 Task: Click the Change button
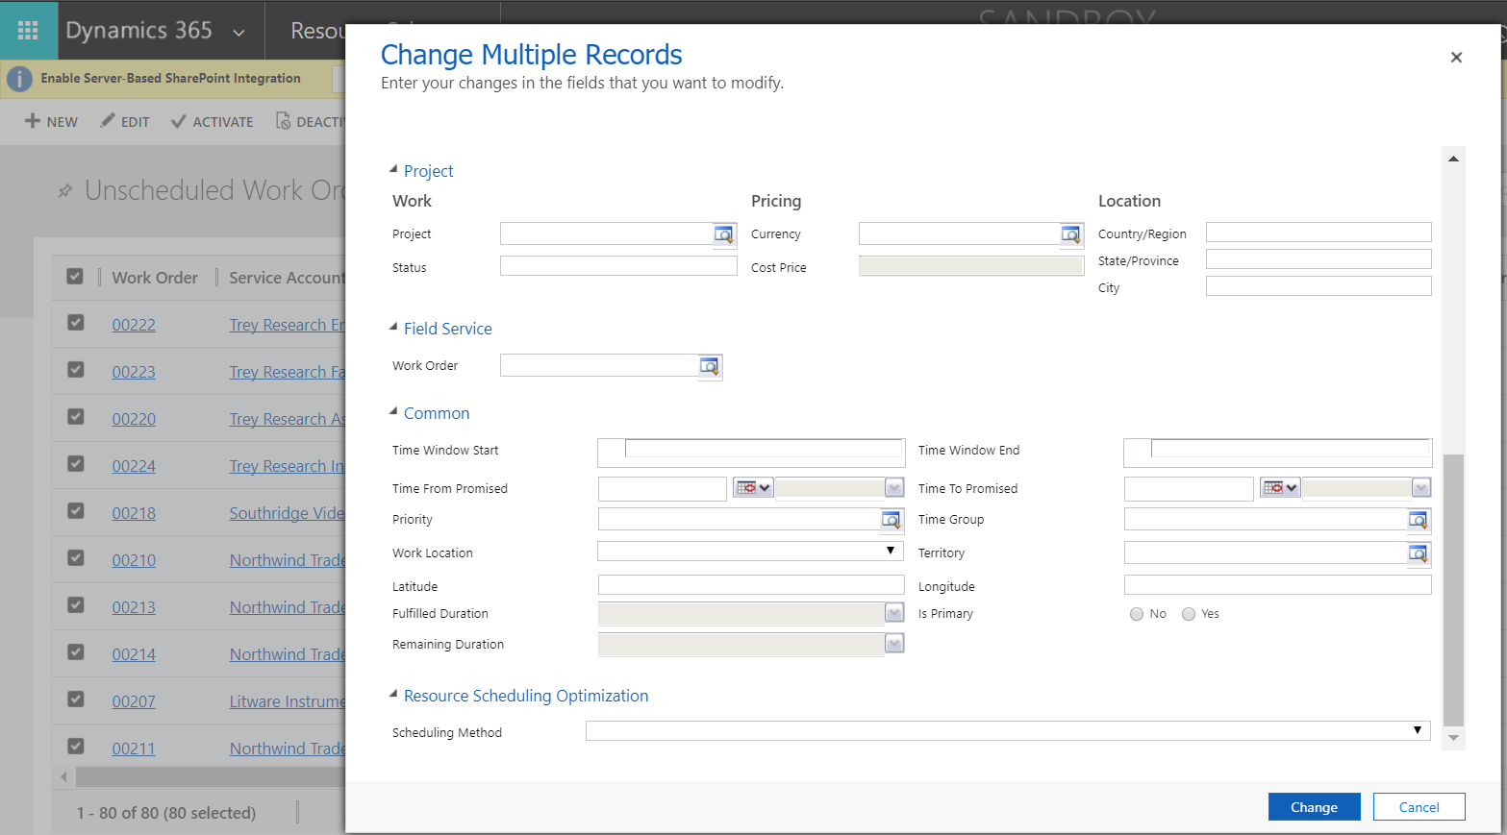click(x=1314, y=806)
